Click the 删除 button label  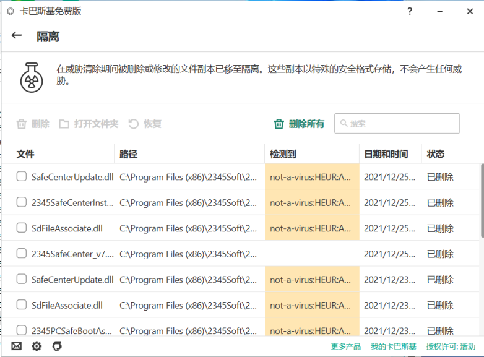[40, 124]
